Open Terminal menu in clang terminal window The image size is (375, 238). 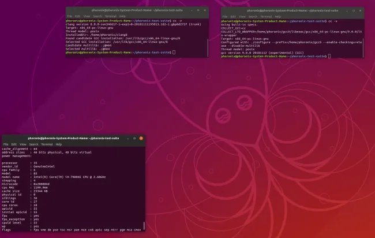click(111, 16)
